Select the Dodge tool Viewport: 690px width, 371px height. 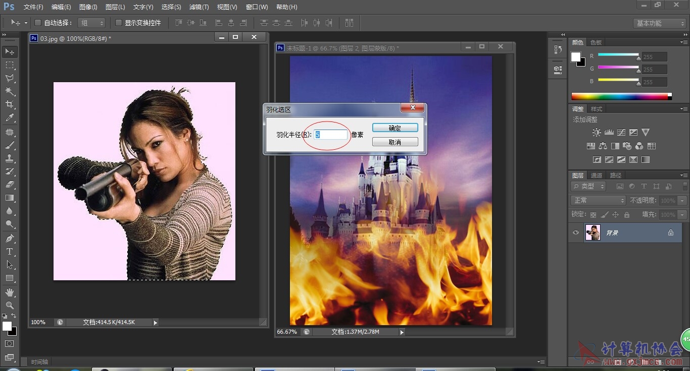10,224
